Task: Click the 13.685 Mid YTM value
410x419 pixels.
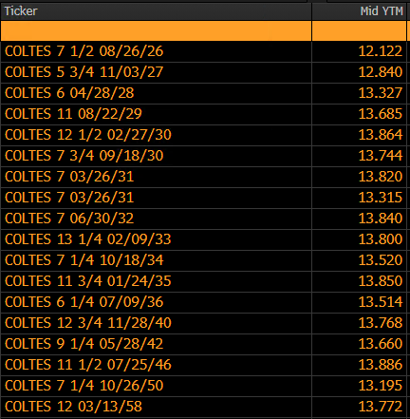Action: pos(381,114)
